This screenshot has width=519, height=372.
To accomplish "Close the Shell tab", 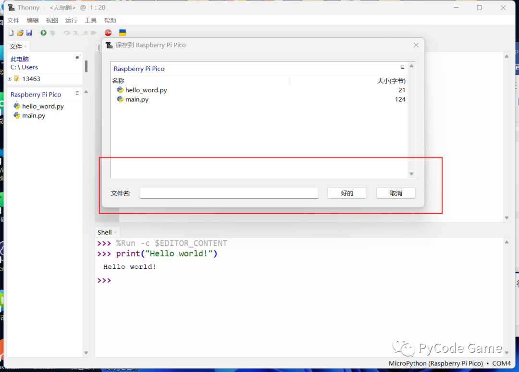I will [115, 232].
